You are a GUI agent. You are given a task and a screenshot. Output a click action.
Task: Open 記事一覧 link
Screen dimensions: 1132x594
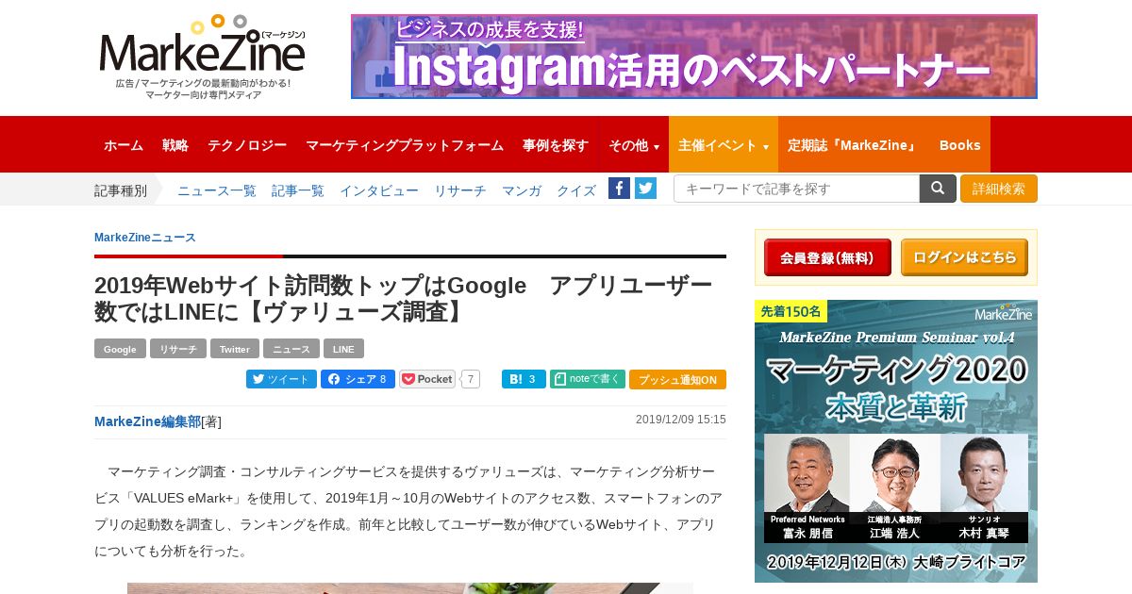click(x=298, y=190)
